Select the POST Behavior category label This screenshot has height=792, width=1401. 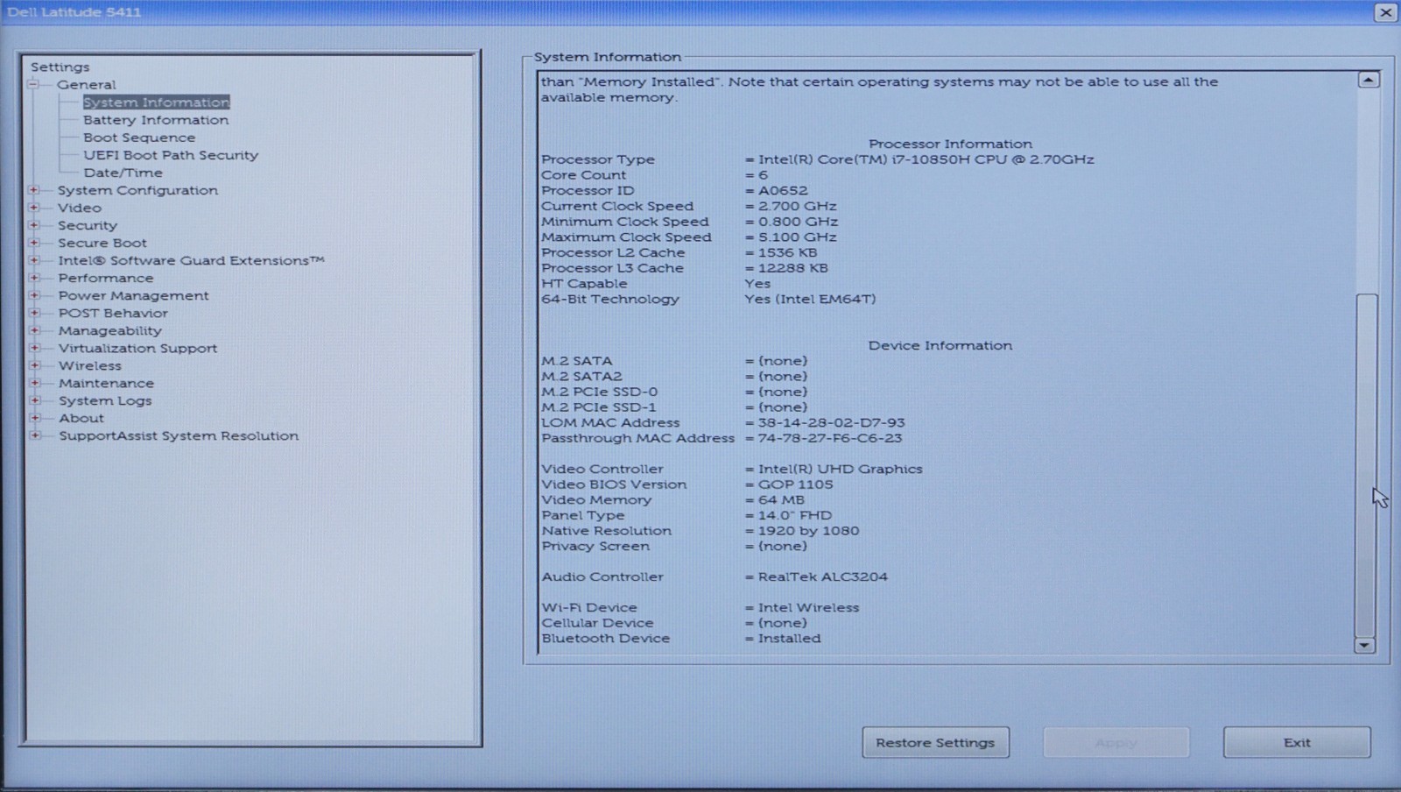(x=113, y=313)
